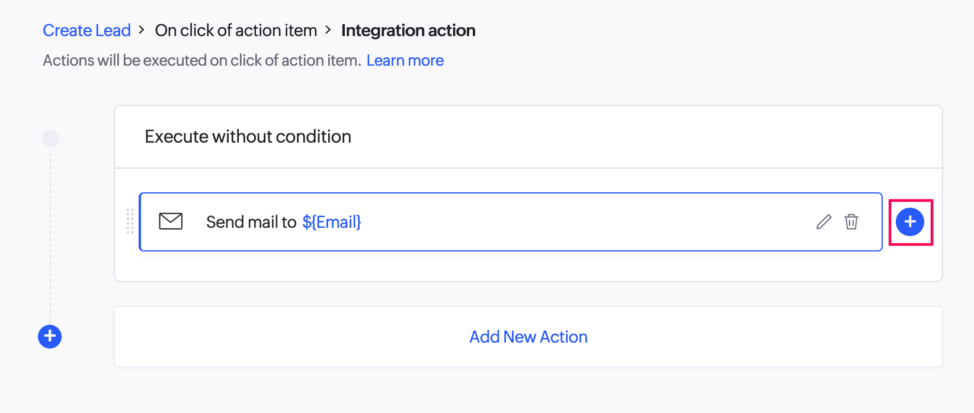Click the ${Email} variable in mail action
The height and width of the screenshot is (413, 974).
[332, 222]
